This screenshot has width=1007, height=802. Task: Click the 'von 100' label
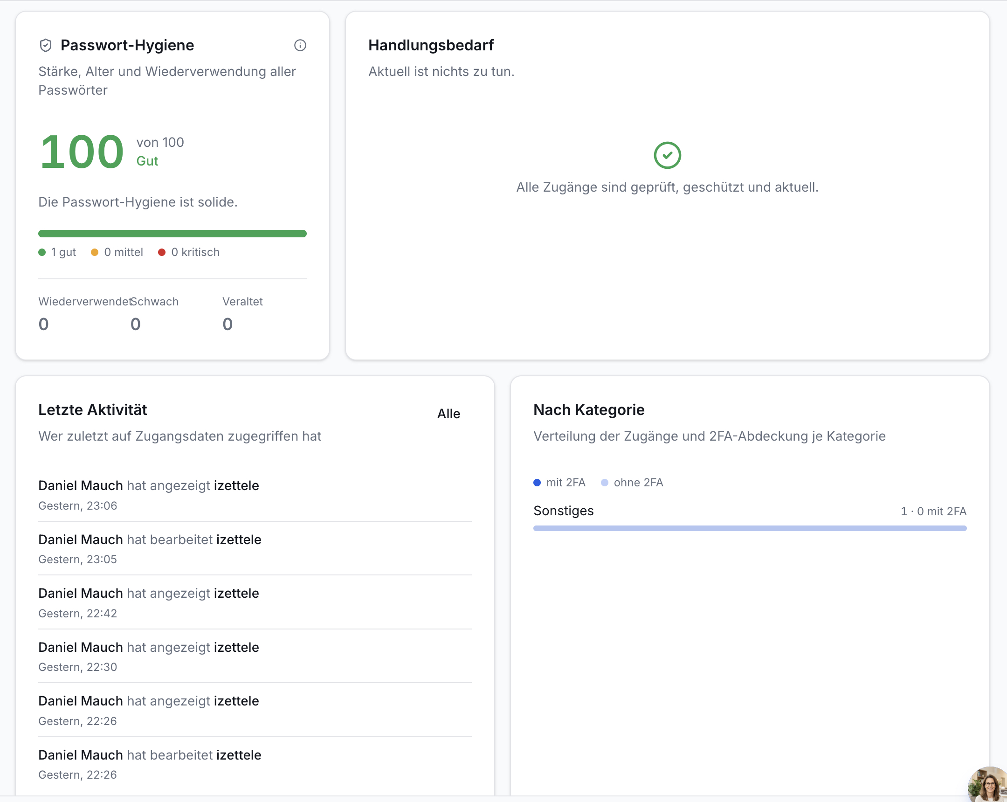coord(160,143)
